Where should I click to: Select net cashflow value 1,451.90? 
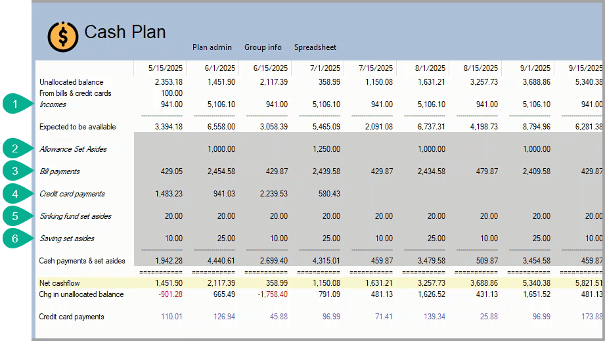tap(169, 284)
